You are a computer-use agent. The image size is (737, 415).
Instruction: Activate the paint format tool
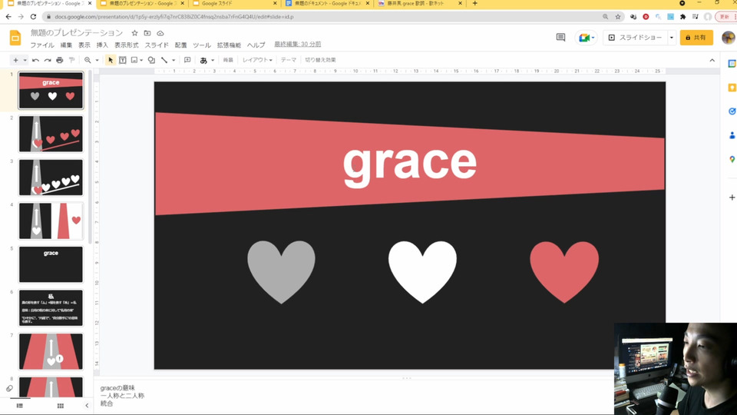click(x=72, y=60)
